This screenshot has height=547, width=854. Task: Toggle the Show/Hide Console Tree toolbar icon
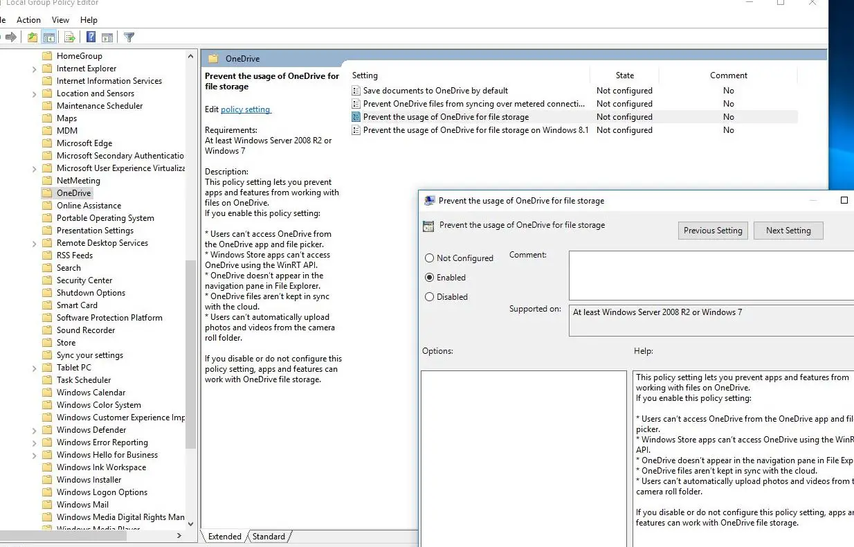(48, 37)
